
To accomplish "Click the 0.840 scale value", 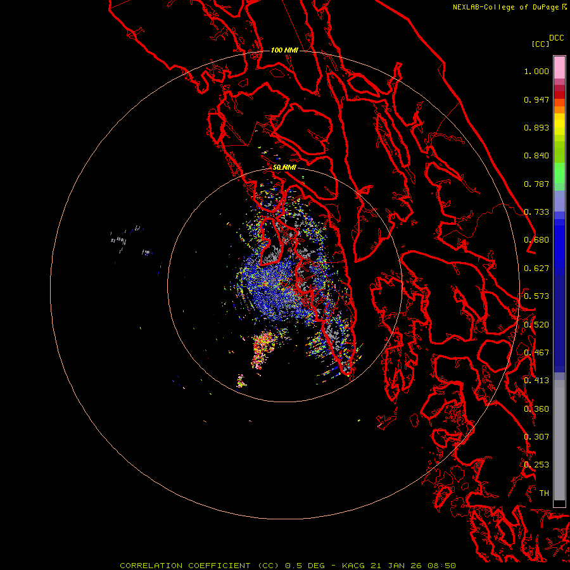I will coord(536,156).
